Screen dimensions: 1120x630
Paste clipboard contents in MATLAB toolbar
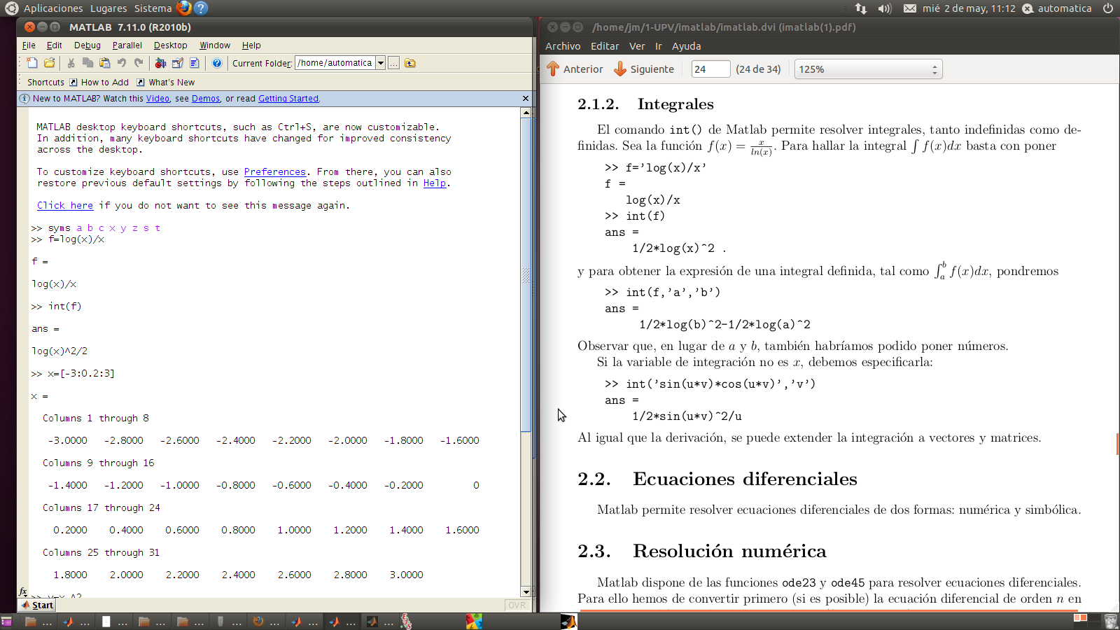point(104,63)
